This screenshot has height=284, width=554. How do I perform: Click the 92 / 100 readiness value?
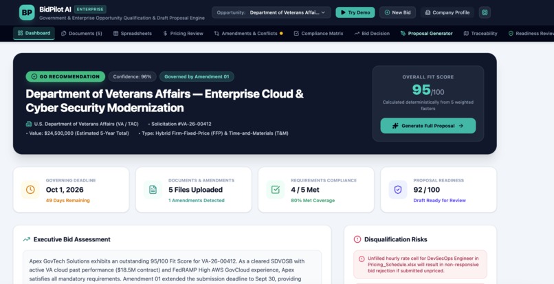click(x=426, y=190)
